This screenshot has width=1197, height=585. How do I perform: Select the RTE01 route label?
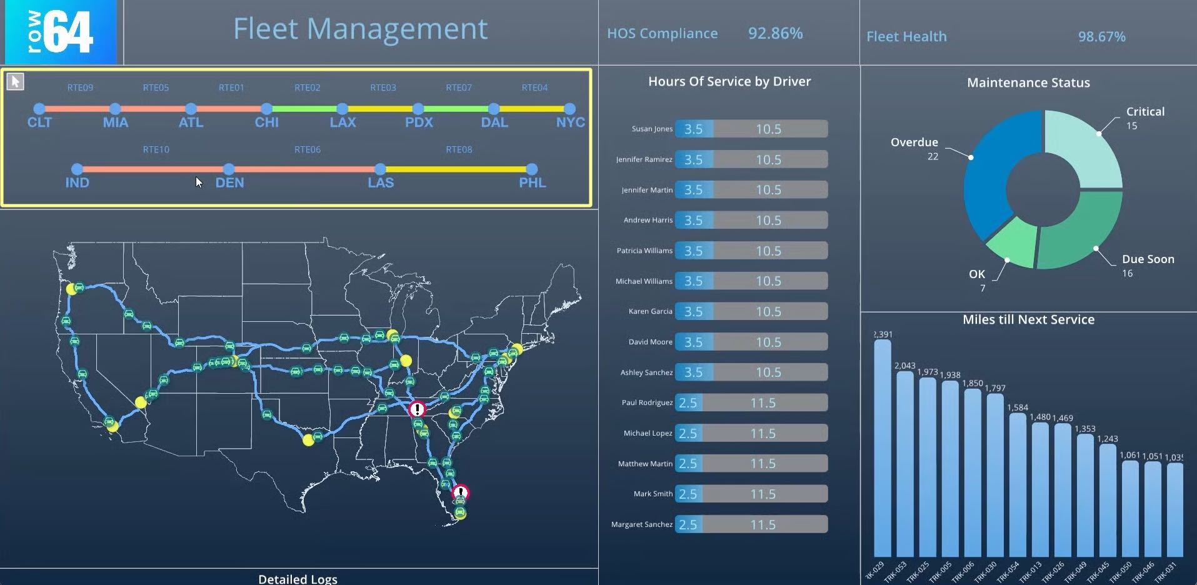tap(231, 87)
